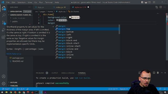Click the notifications bell in status bar

point(165,89)
